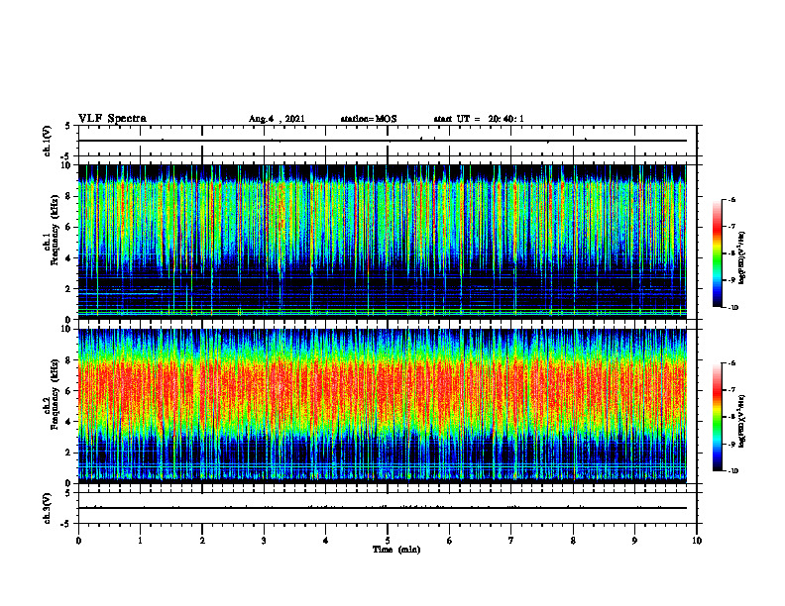Click the "ch.3(V)" waveform axis label
The image size is (785, 606).
(47, 508)
